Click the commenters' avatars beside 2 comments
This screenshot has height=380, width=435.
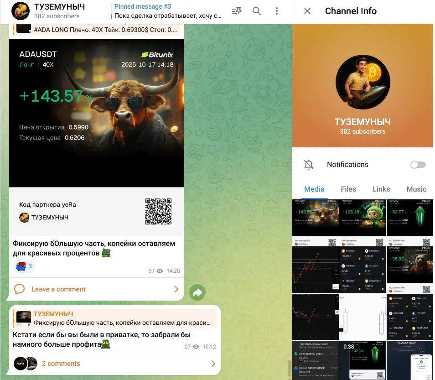click(26, 364)
